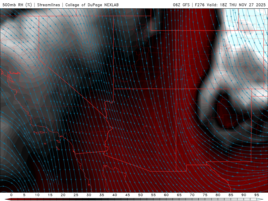268x201 pixels.
Task: Click the "60" label on the color scale
Action: [x=166, y=195]
